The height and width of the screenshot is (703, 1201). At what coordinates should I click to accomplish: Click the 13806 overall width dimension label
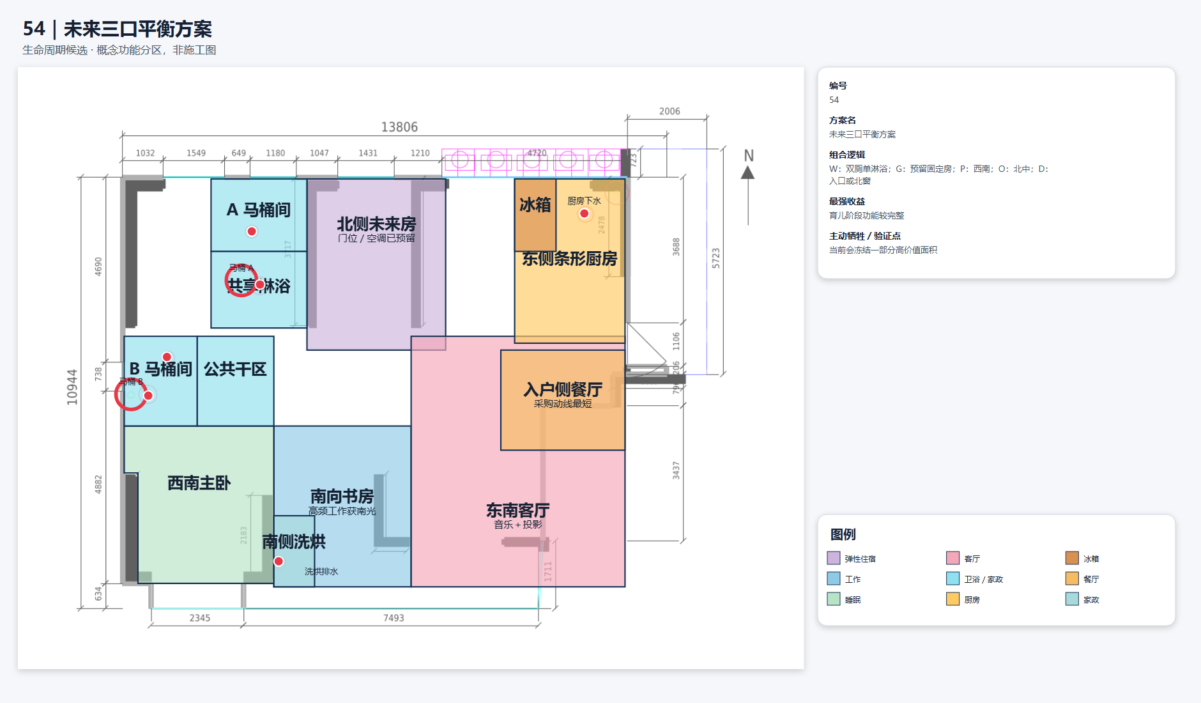point(399,127)
